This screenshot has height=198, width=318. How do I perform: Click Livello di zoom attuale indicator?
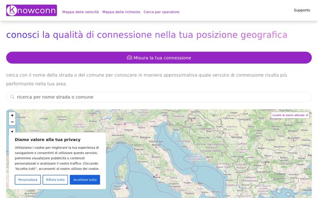tap(290, 115)
